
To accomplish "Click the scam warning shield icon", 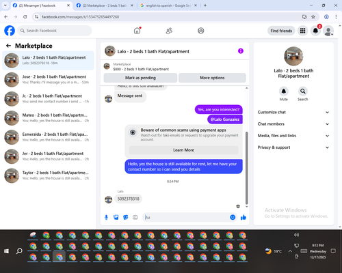I will coord(133,132).
